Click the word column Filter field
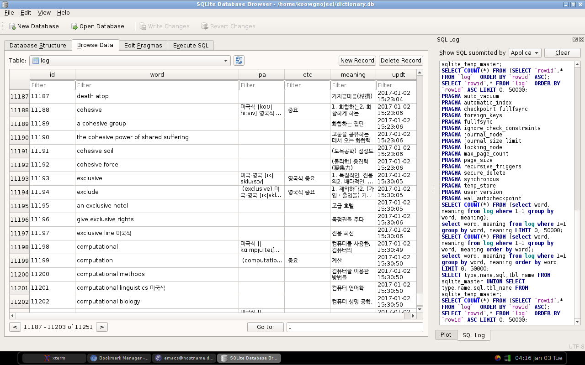The image size is (585, 365). 157,85
